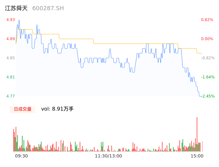Click the -2.45% change axis label
This screenshot has width=219, height=167.
tap(207, 96)
